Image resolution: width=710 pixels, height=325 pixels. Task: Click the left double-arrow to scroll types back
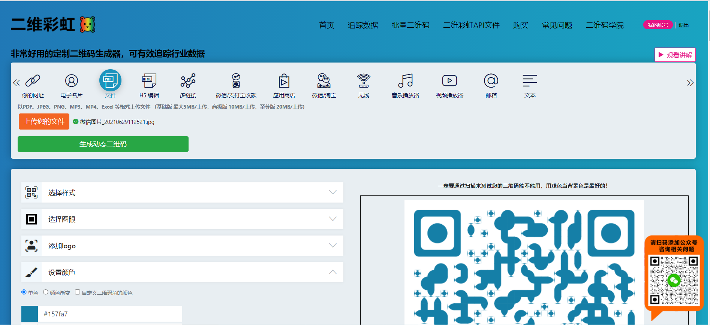16,83
